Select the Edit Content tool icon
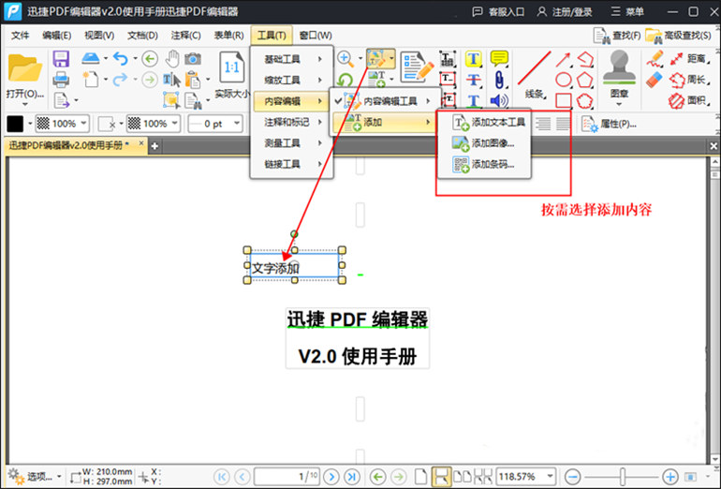The height and width of the screenshot is (489, 721). tap(376, 59)
